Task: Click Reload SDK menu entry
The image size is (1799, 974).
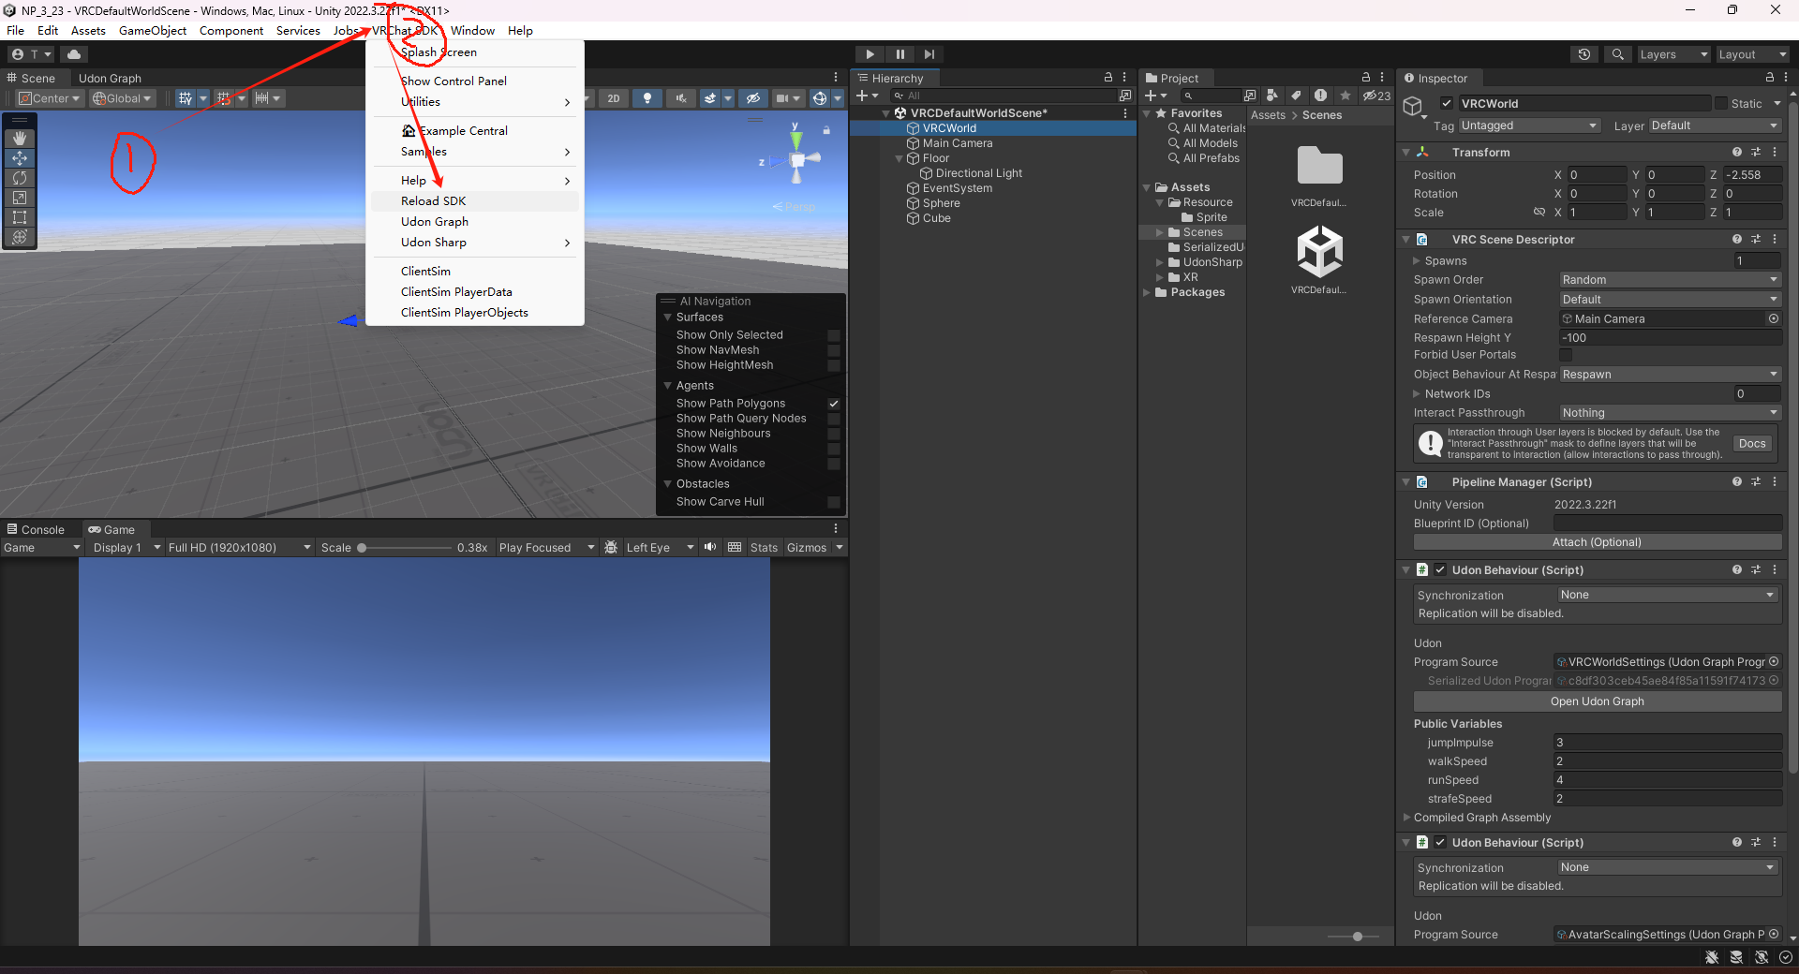Action: click(x=475, y=201)
